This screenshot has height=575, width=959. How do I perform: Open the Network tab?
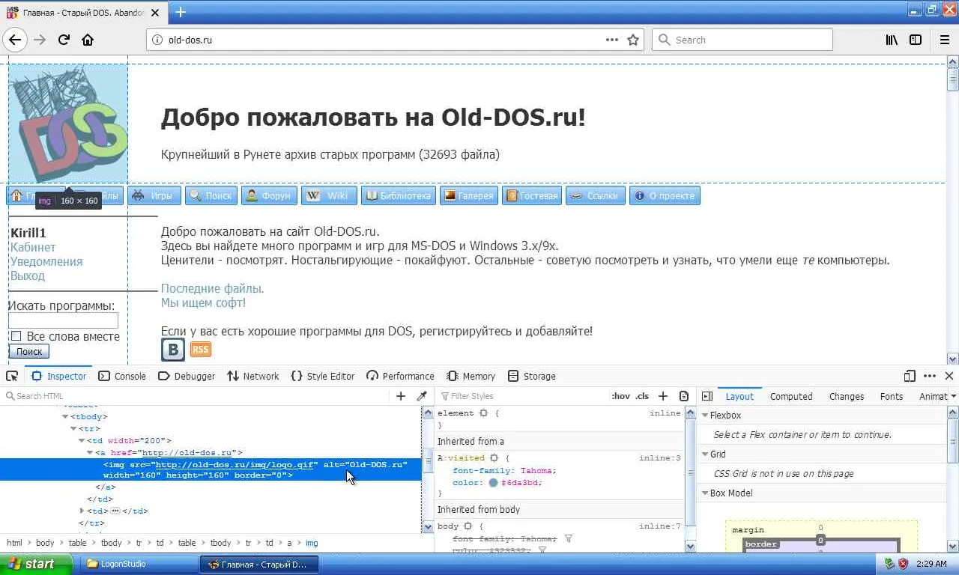coord(252,376)
